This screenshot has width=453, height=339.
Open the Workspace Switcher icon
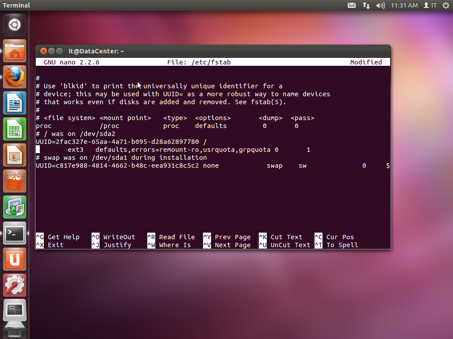click(x=15, y=311)
